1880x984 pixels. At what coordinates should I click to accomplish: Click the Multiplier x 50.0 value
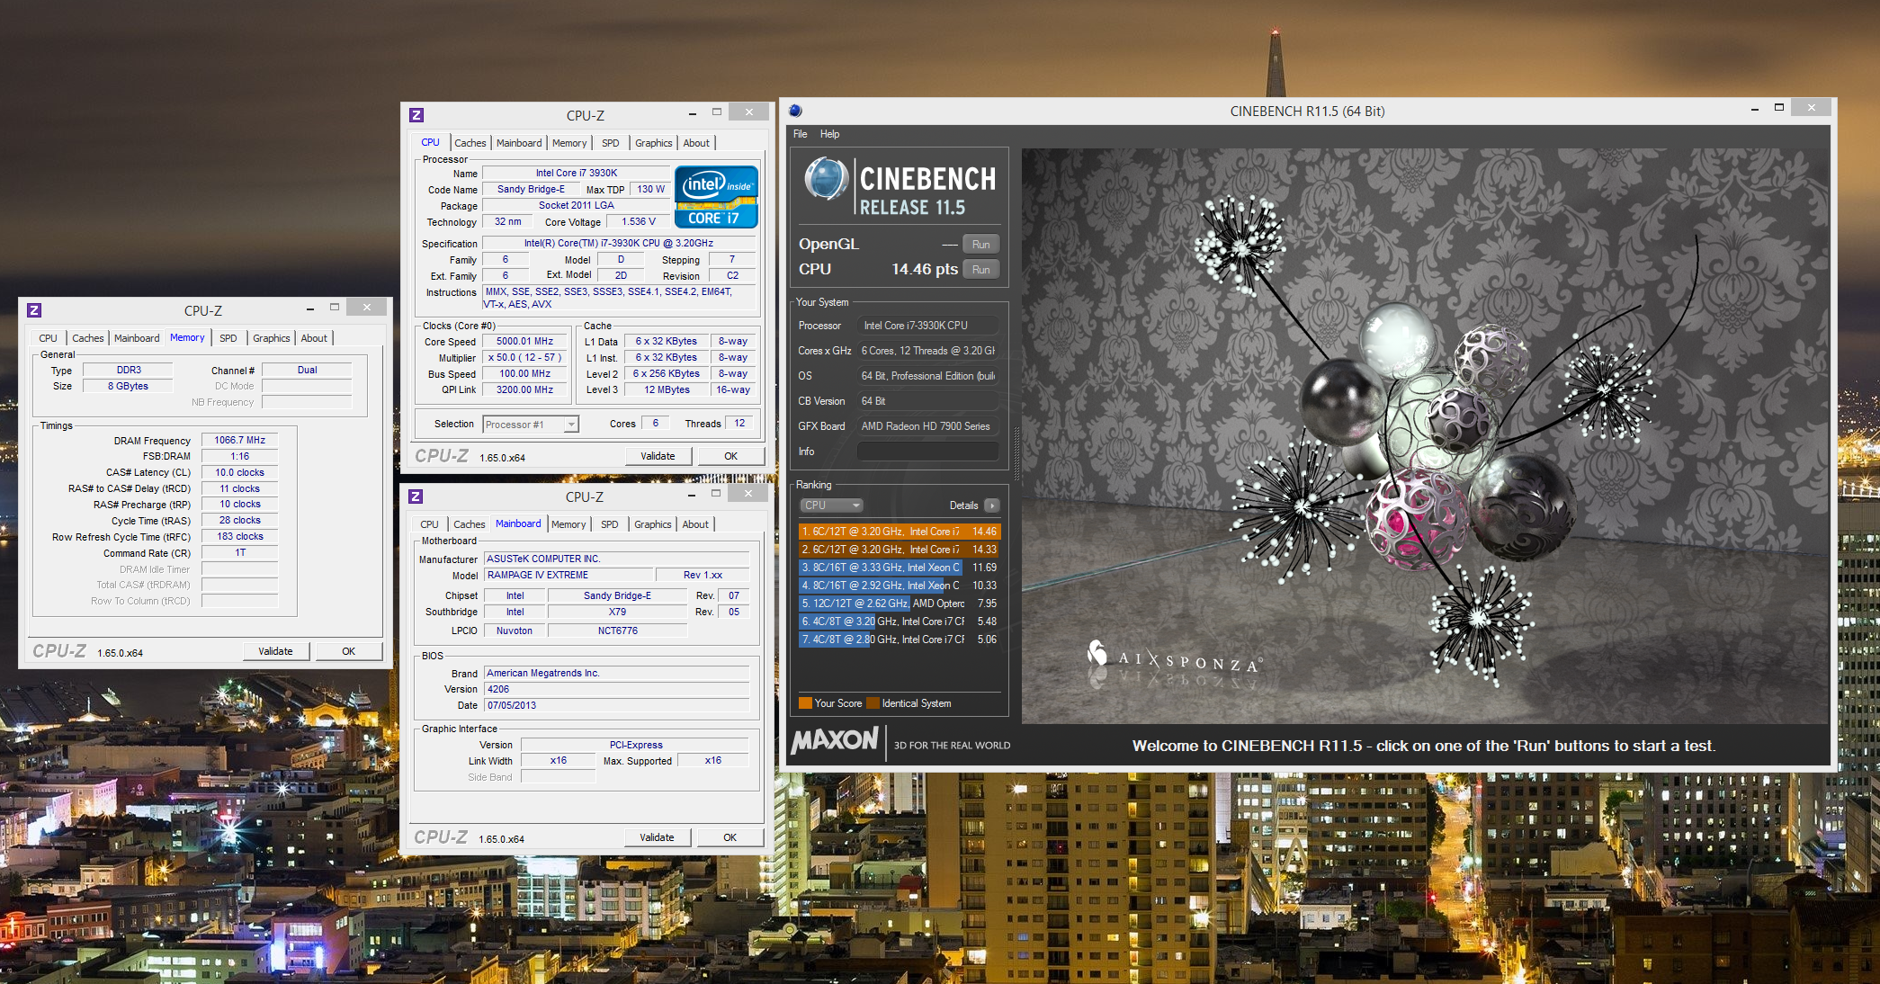(x=524, y=358)
